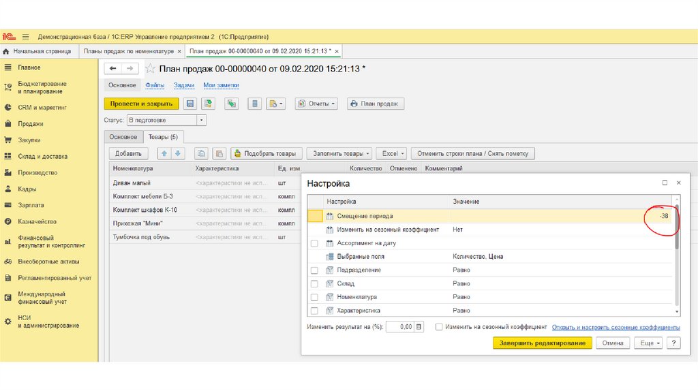Click Завершить редактирование button

point(542,343)
